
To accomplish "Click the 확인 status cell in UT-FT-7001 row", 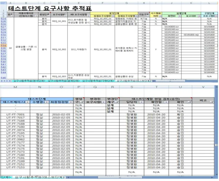I will coord(180,115).
